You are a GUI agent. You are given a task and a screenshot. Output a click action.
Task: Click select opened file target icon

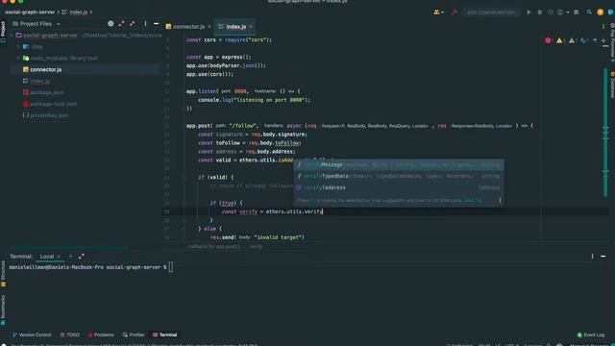(x=111, y=23)
